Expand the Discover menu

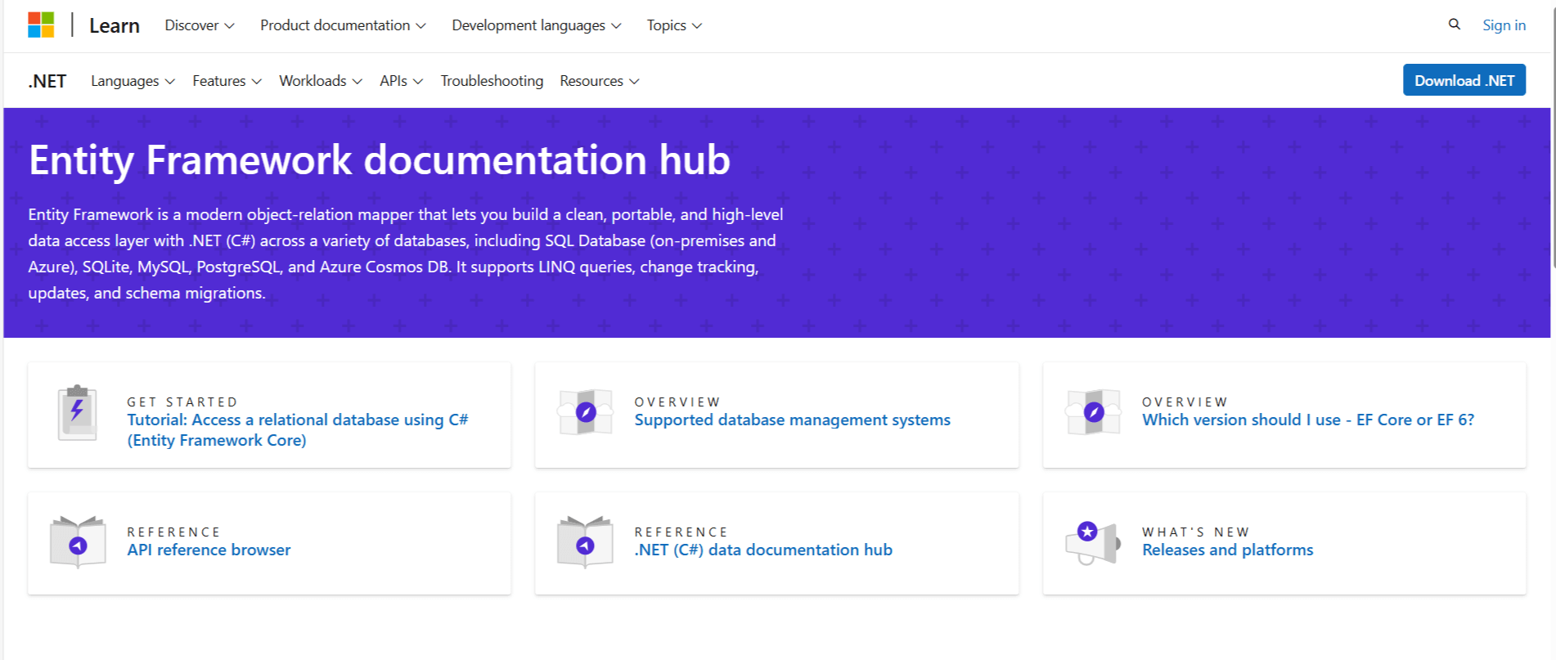200,25
